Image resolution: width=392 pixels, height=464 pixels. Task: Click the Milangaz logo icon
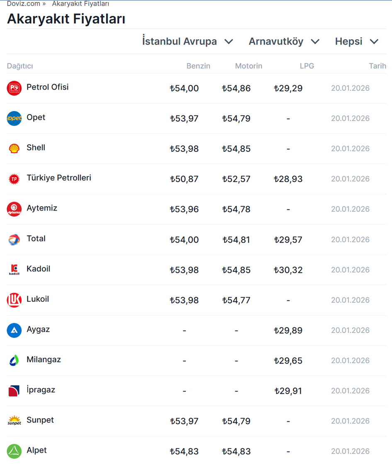point(14,360)
